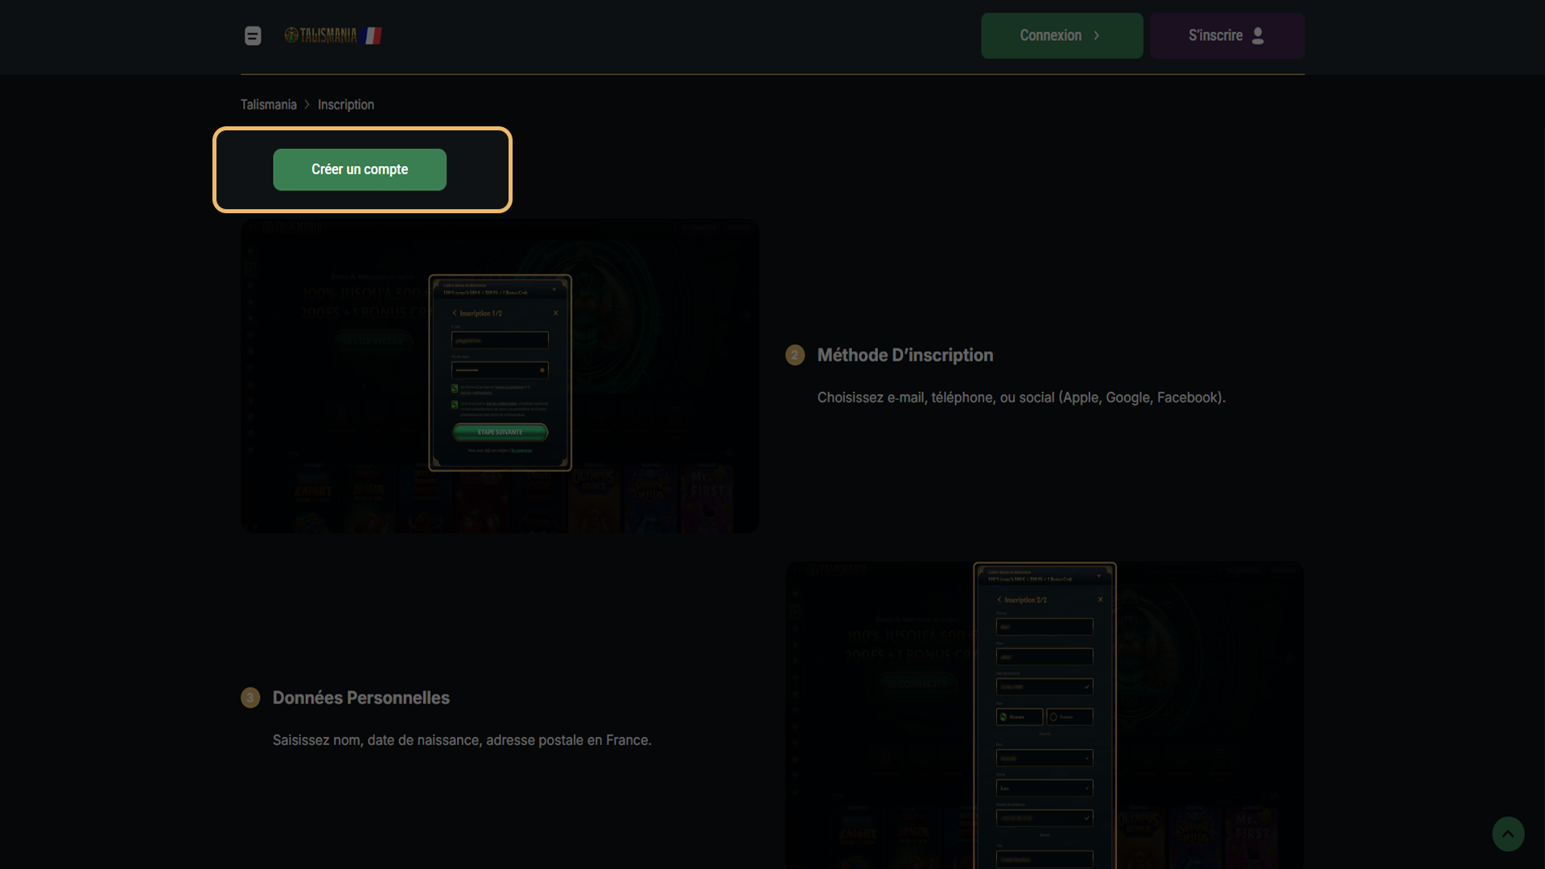Click the Talismania breadcrumb link
1545x869 pixels.
click(x=268, y=105)
